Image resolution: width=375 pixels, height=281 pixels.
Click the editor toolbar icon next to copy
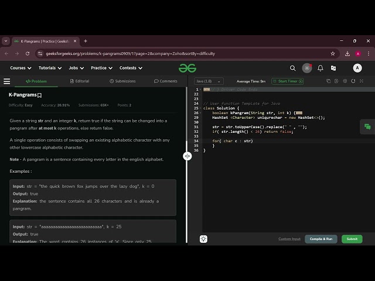tap(336, 81)
